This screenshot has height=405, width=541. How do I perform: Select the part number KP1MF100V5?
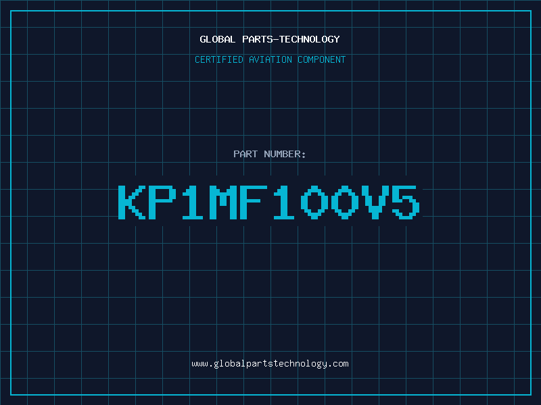point(269,202)
